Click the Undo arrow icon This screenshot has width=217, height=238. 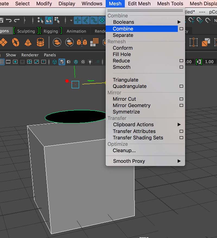click(x=9, y=20)
